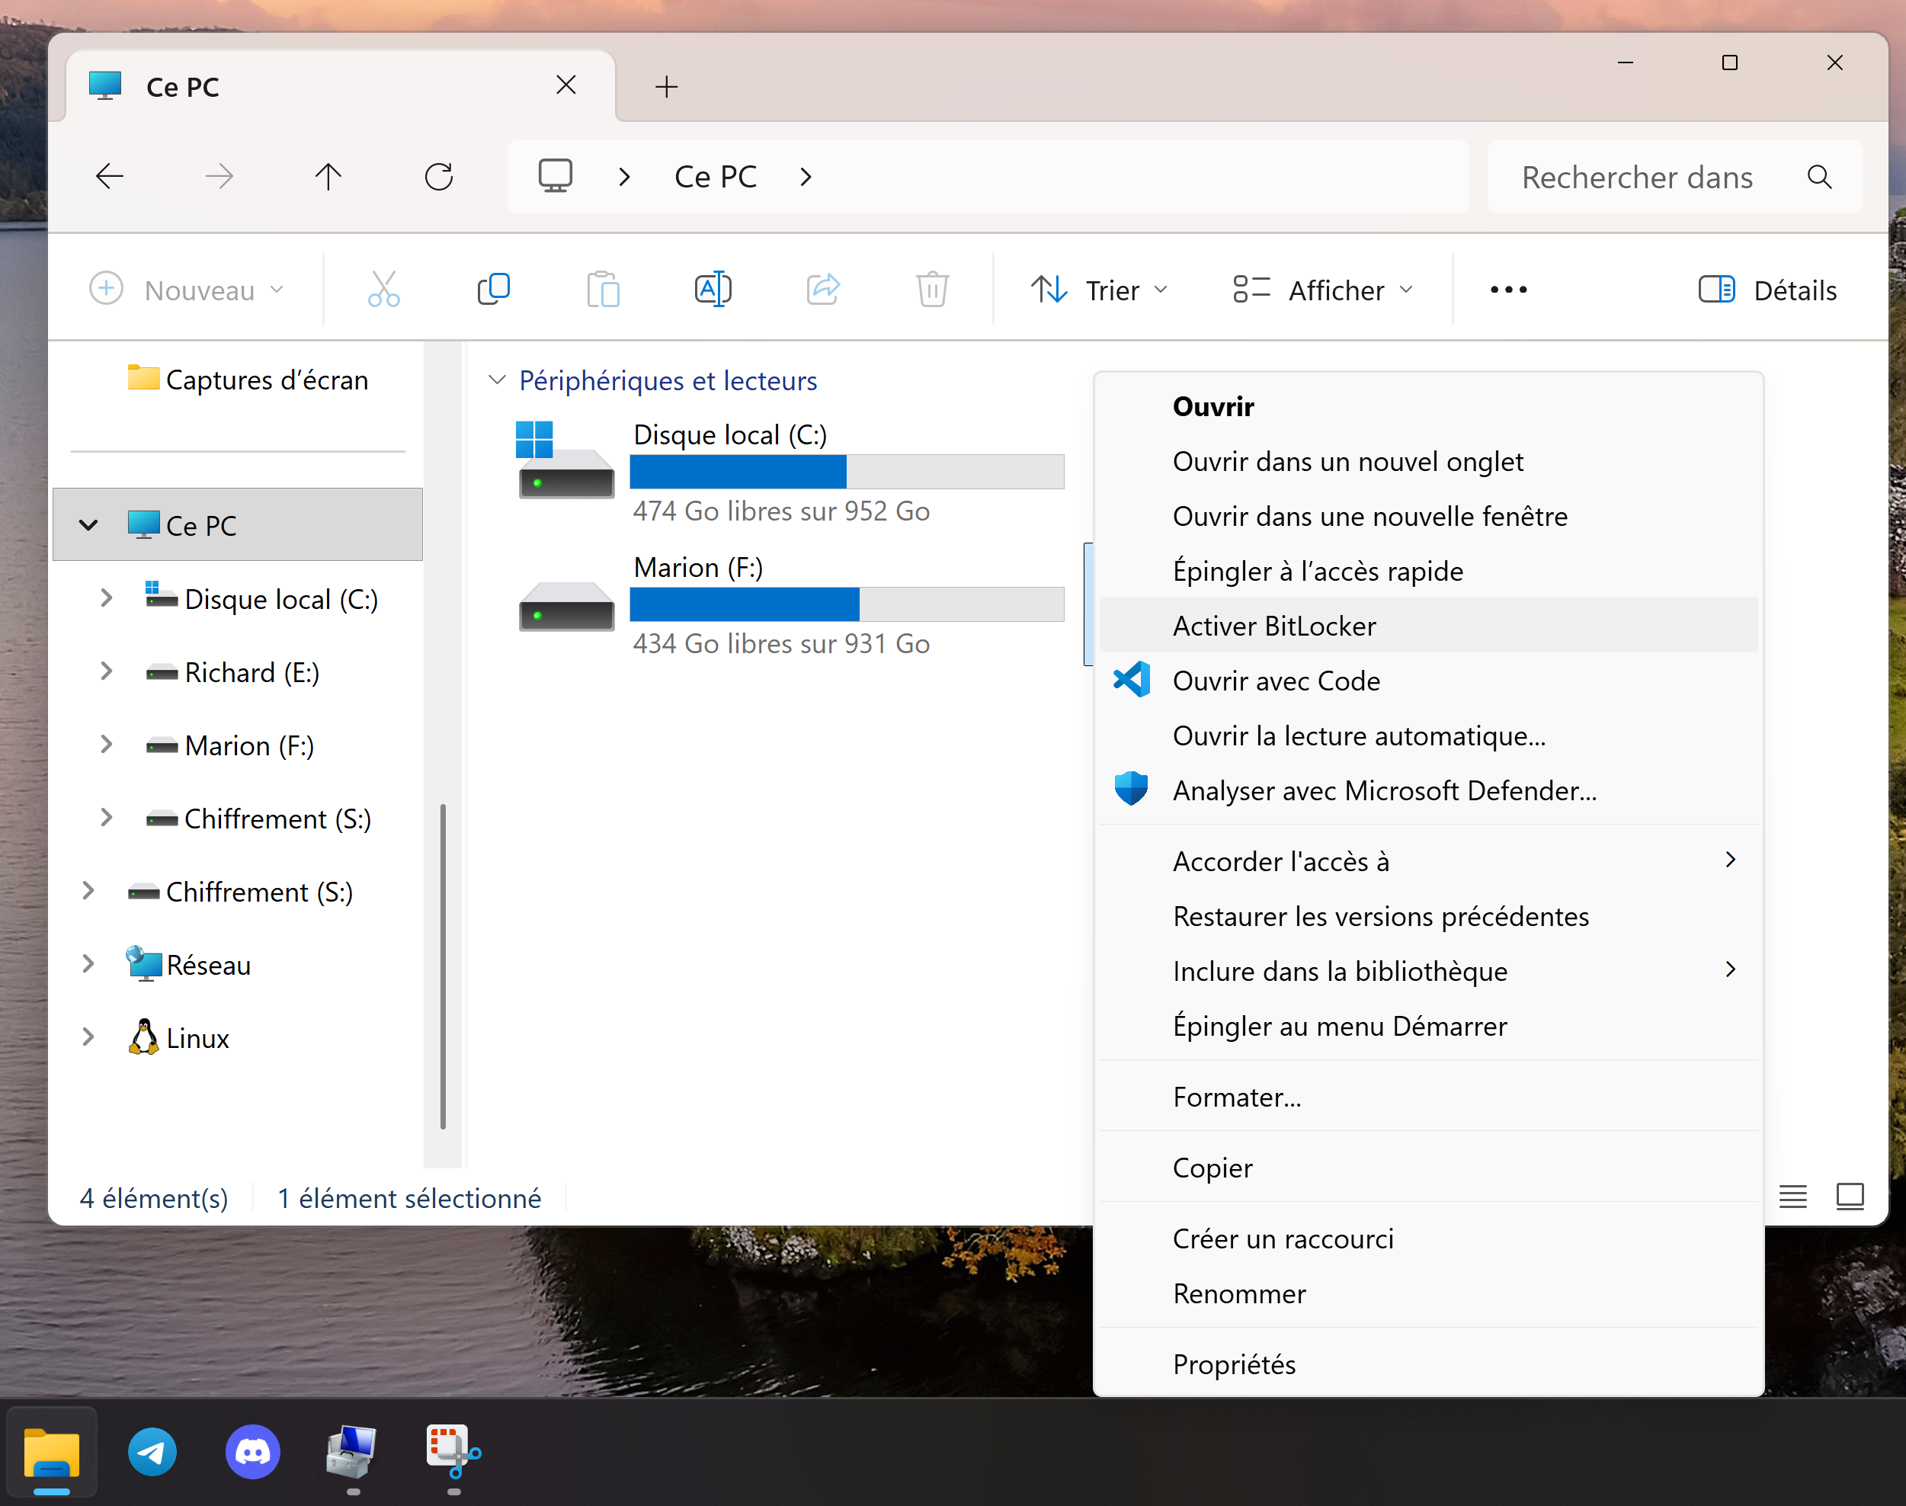Open the three-dots more options menu
The image size is (1906, 1506).
1507,289
